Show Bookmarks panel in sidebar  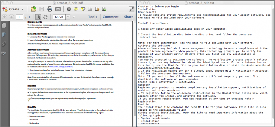pos(4,34)
